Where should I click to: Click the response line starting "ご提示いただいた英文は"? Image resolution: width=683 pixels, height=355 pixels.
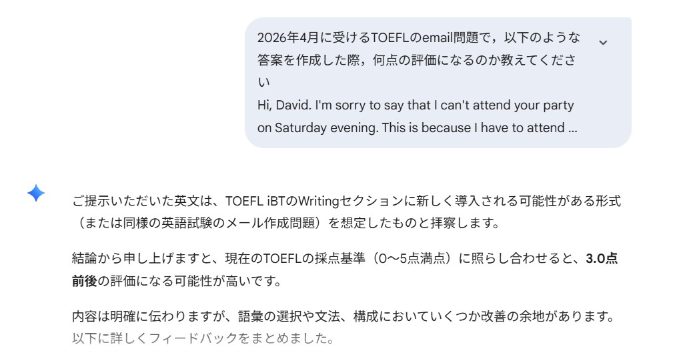point(347,202)
